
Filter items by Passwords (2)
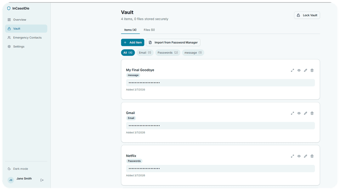(x=167, y=52)
